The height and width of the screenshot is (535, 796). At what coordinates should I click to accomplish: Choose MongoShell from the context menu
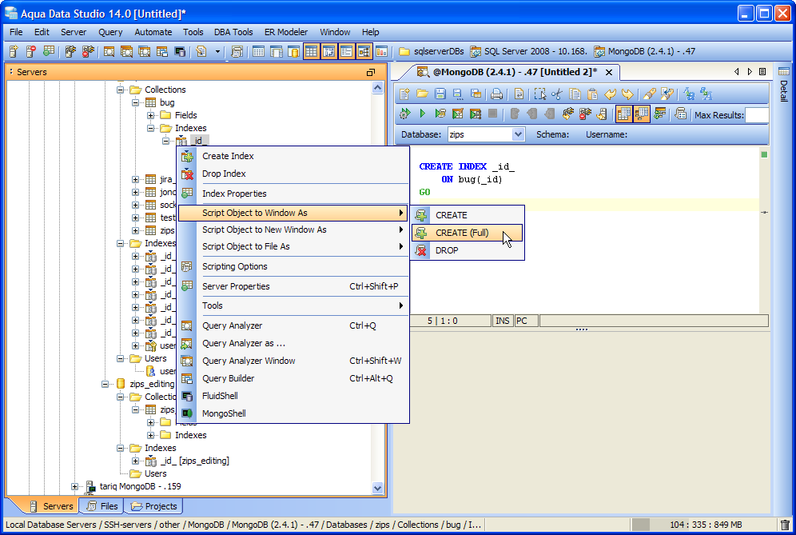tap(293, 413)
